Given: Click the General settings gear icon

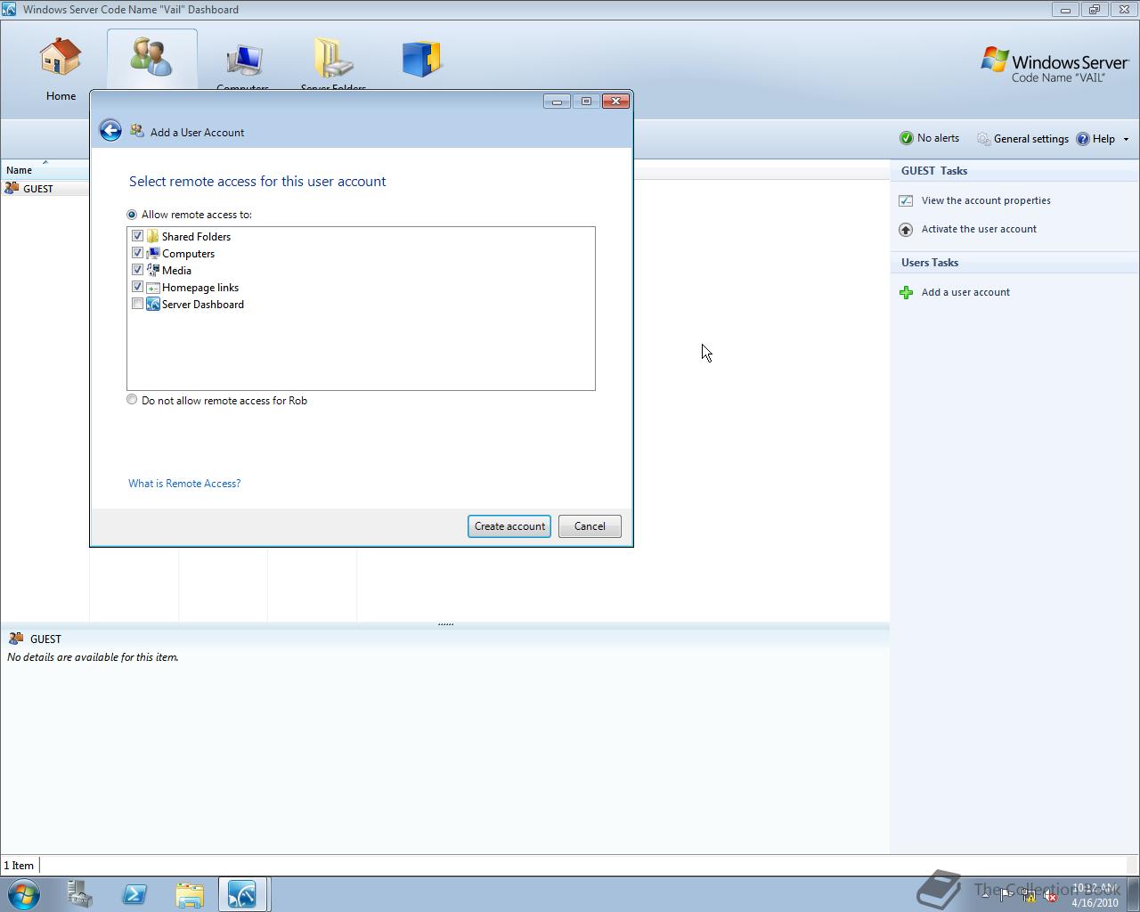Looking at the screenshot, I should [x=983, y=139].
